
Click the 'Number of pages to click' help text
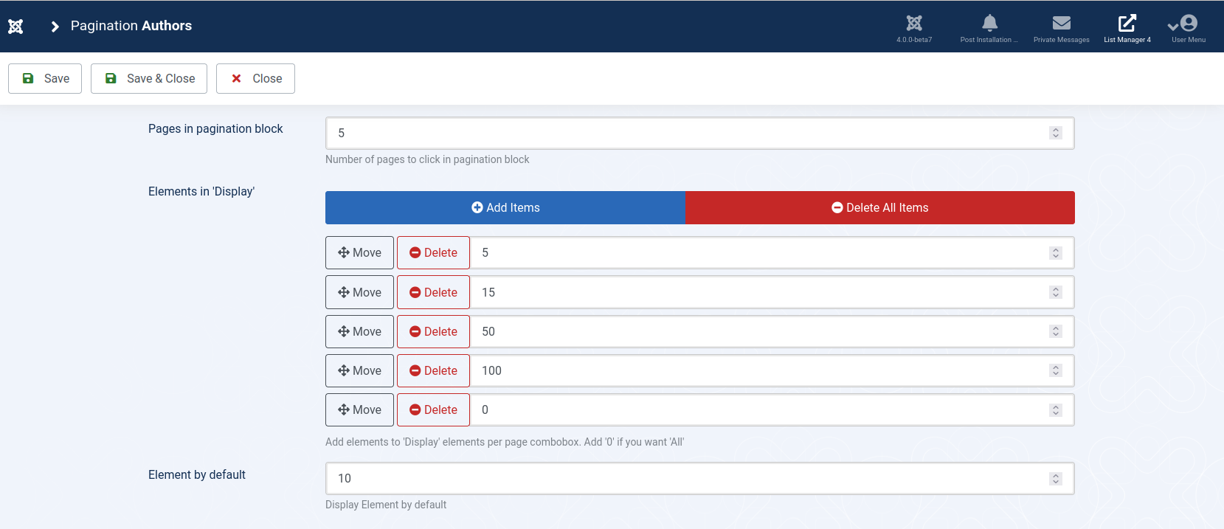[x=427, y=159]
